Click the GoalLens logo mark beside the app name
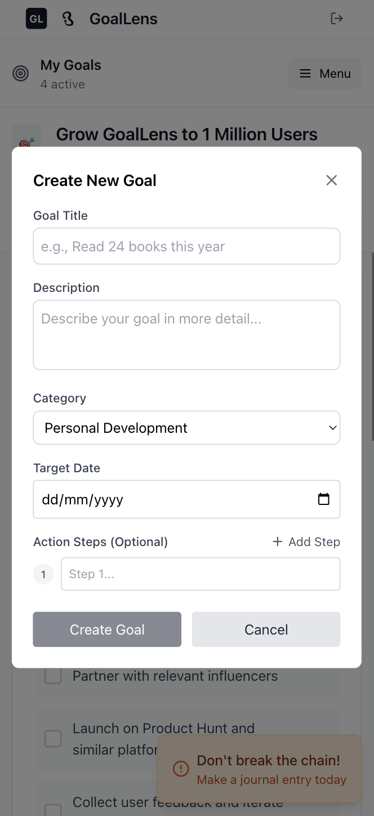 point(68,19)
